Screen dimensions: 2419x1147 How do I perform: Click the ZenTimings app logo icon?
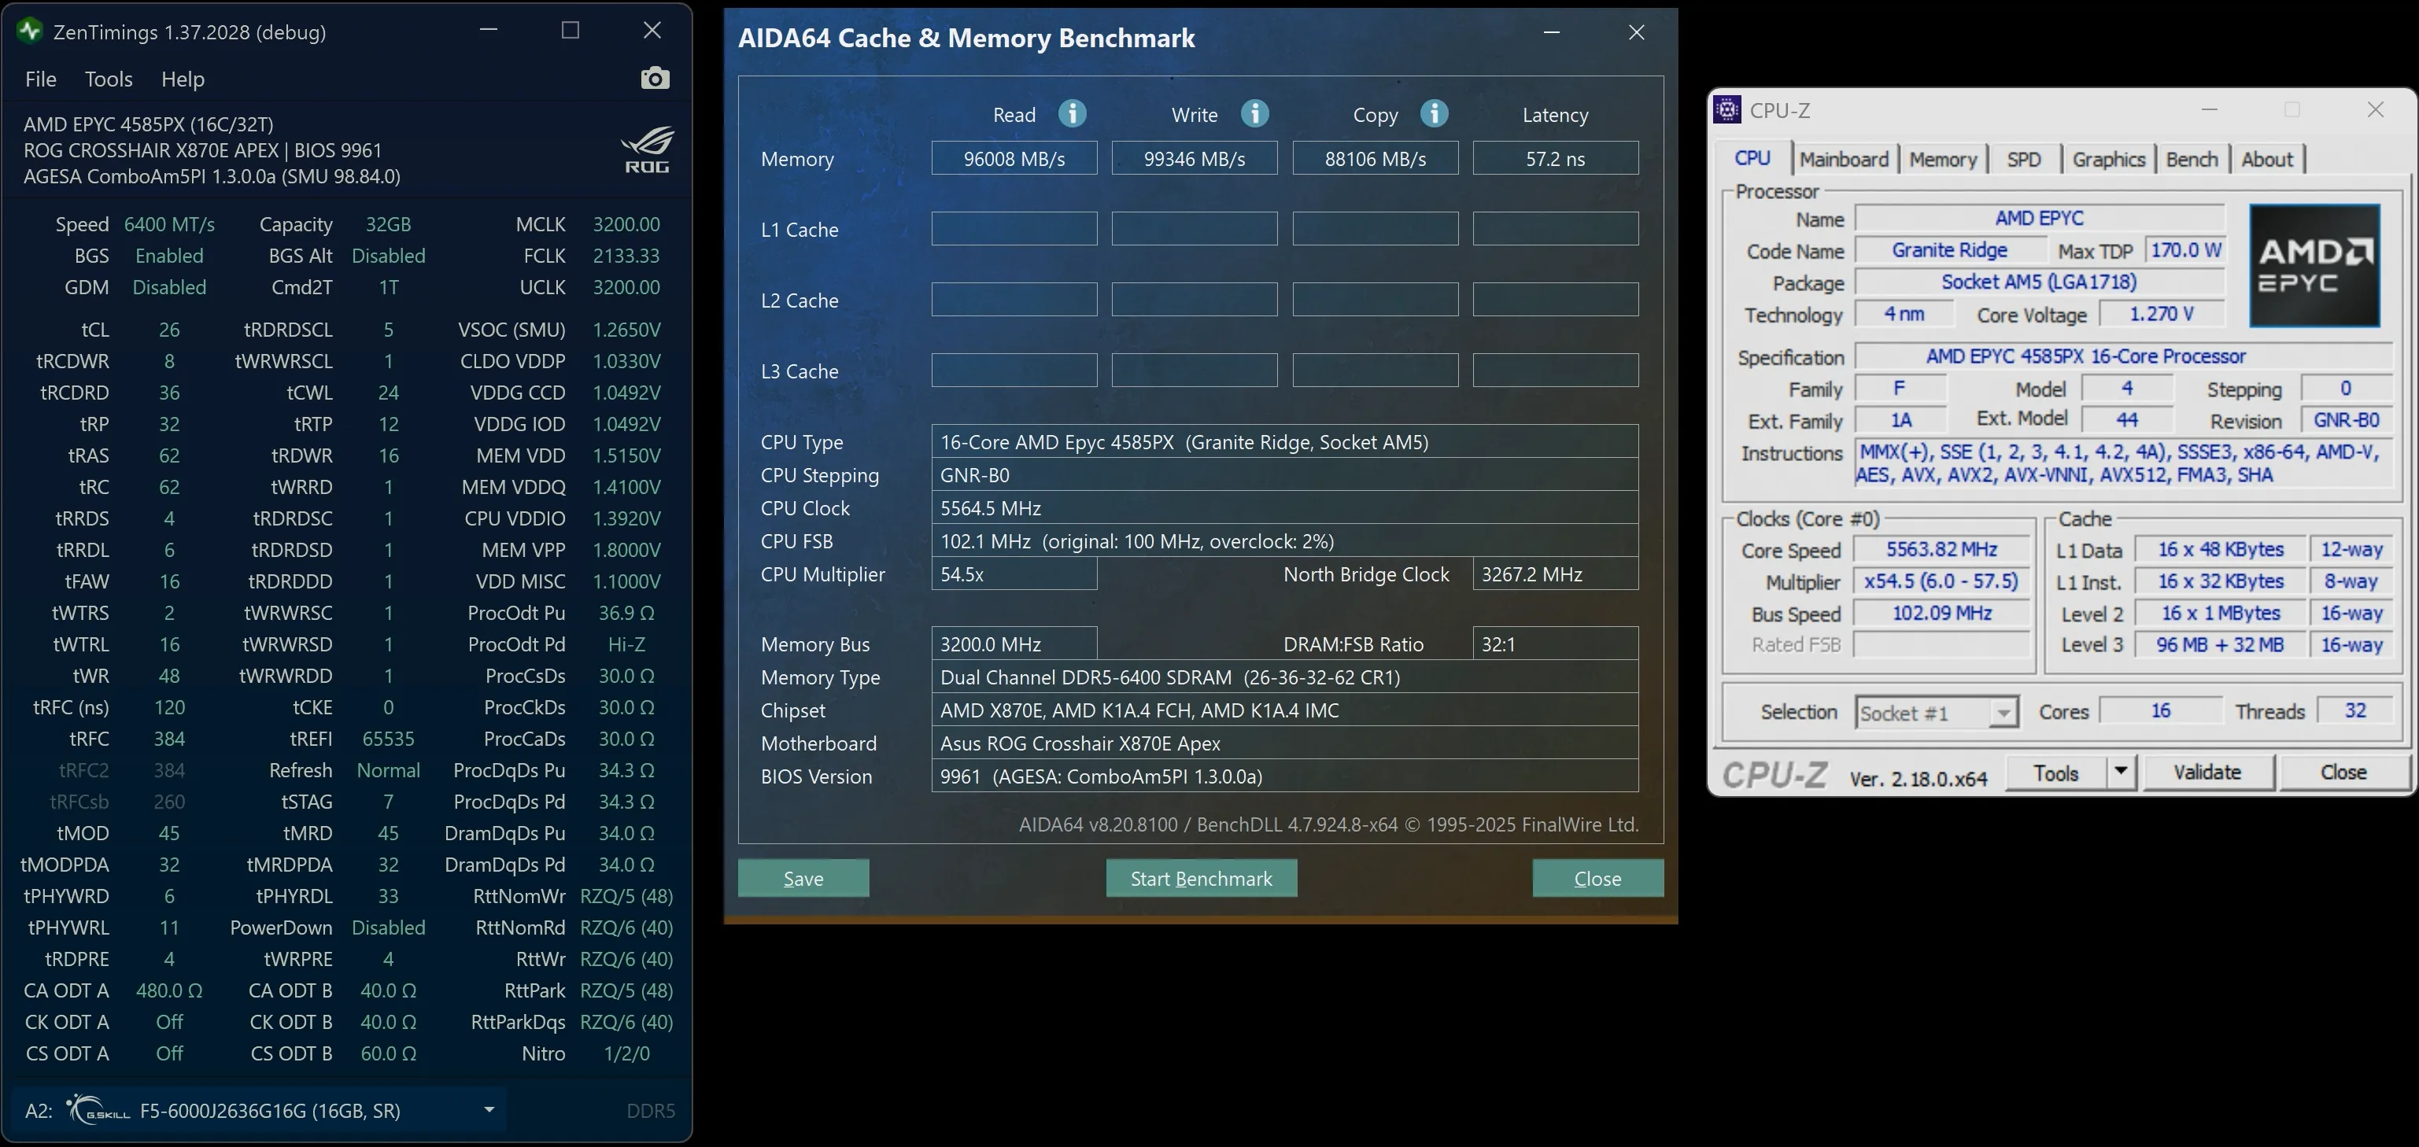click(x=29, y=31)
